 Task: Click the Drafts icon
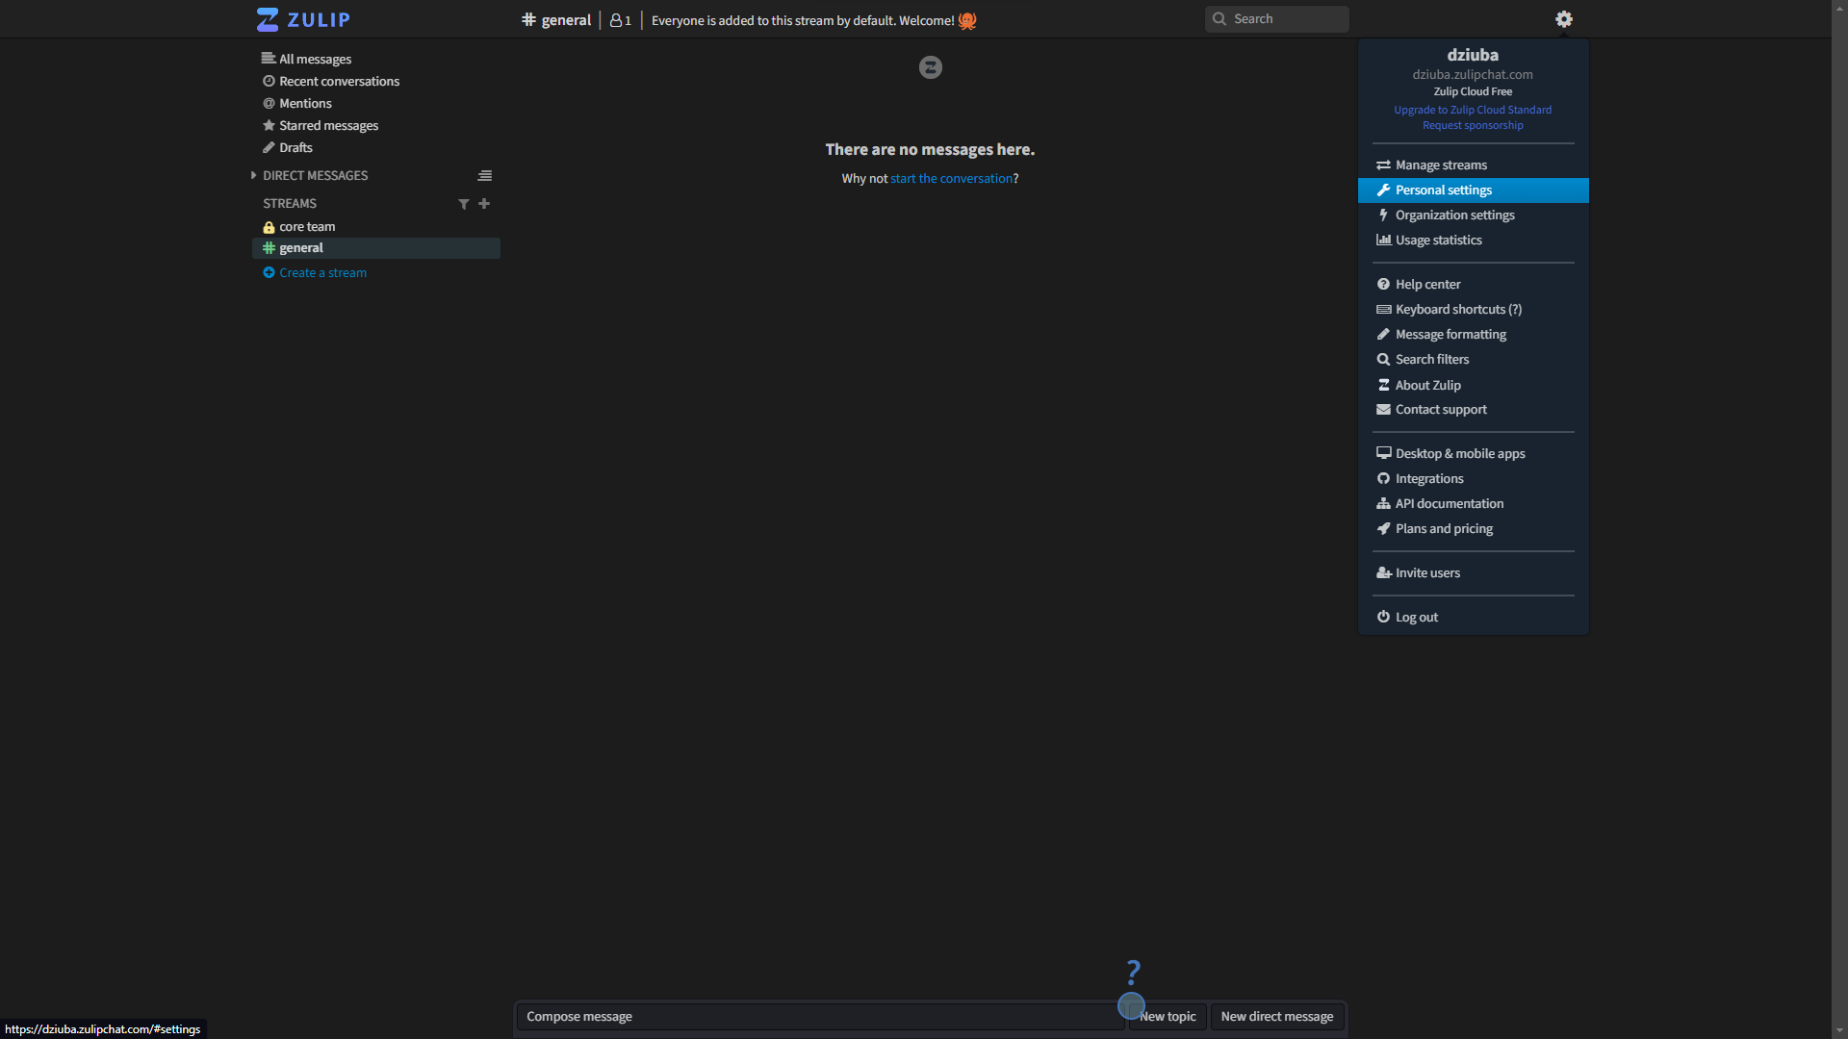pyautogui.click(x=268, y=147)
